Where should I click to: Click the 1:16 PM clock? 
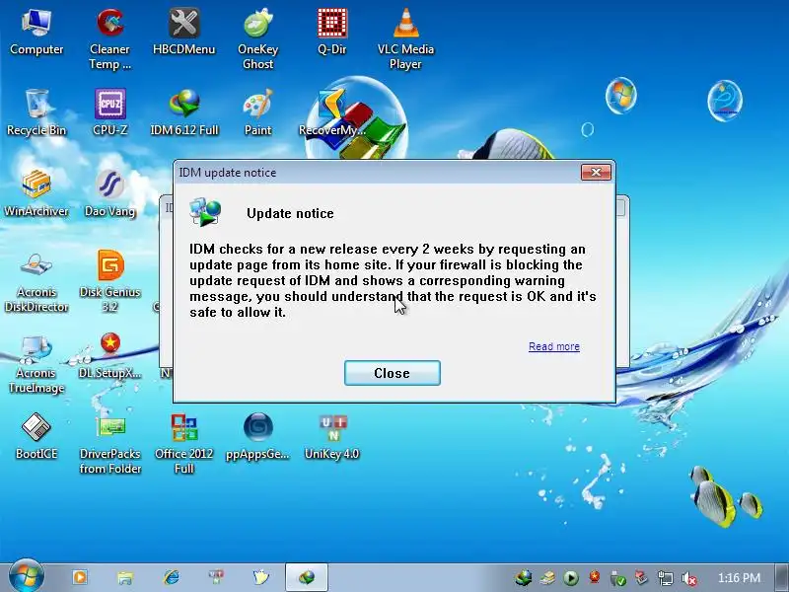click(x=739, y=578)
